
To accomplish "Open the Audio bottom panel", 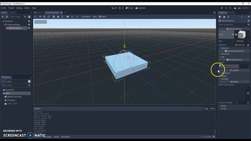I will [x=56, y=137].
